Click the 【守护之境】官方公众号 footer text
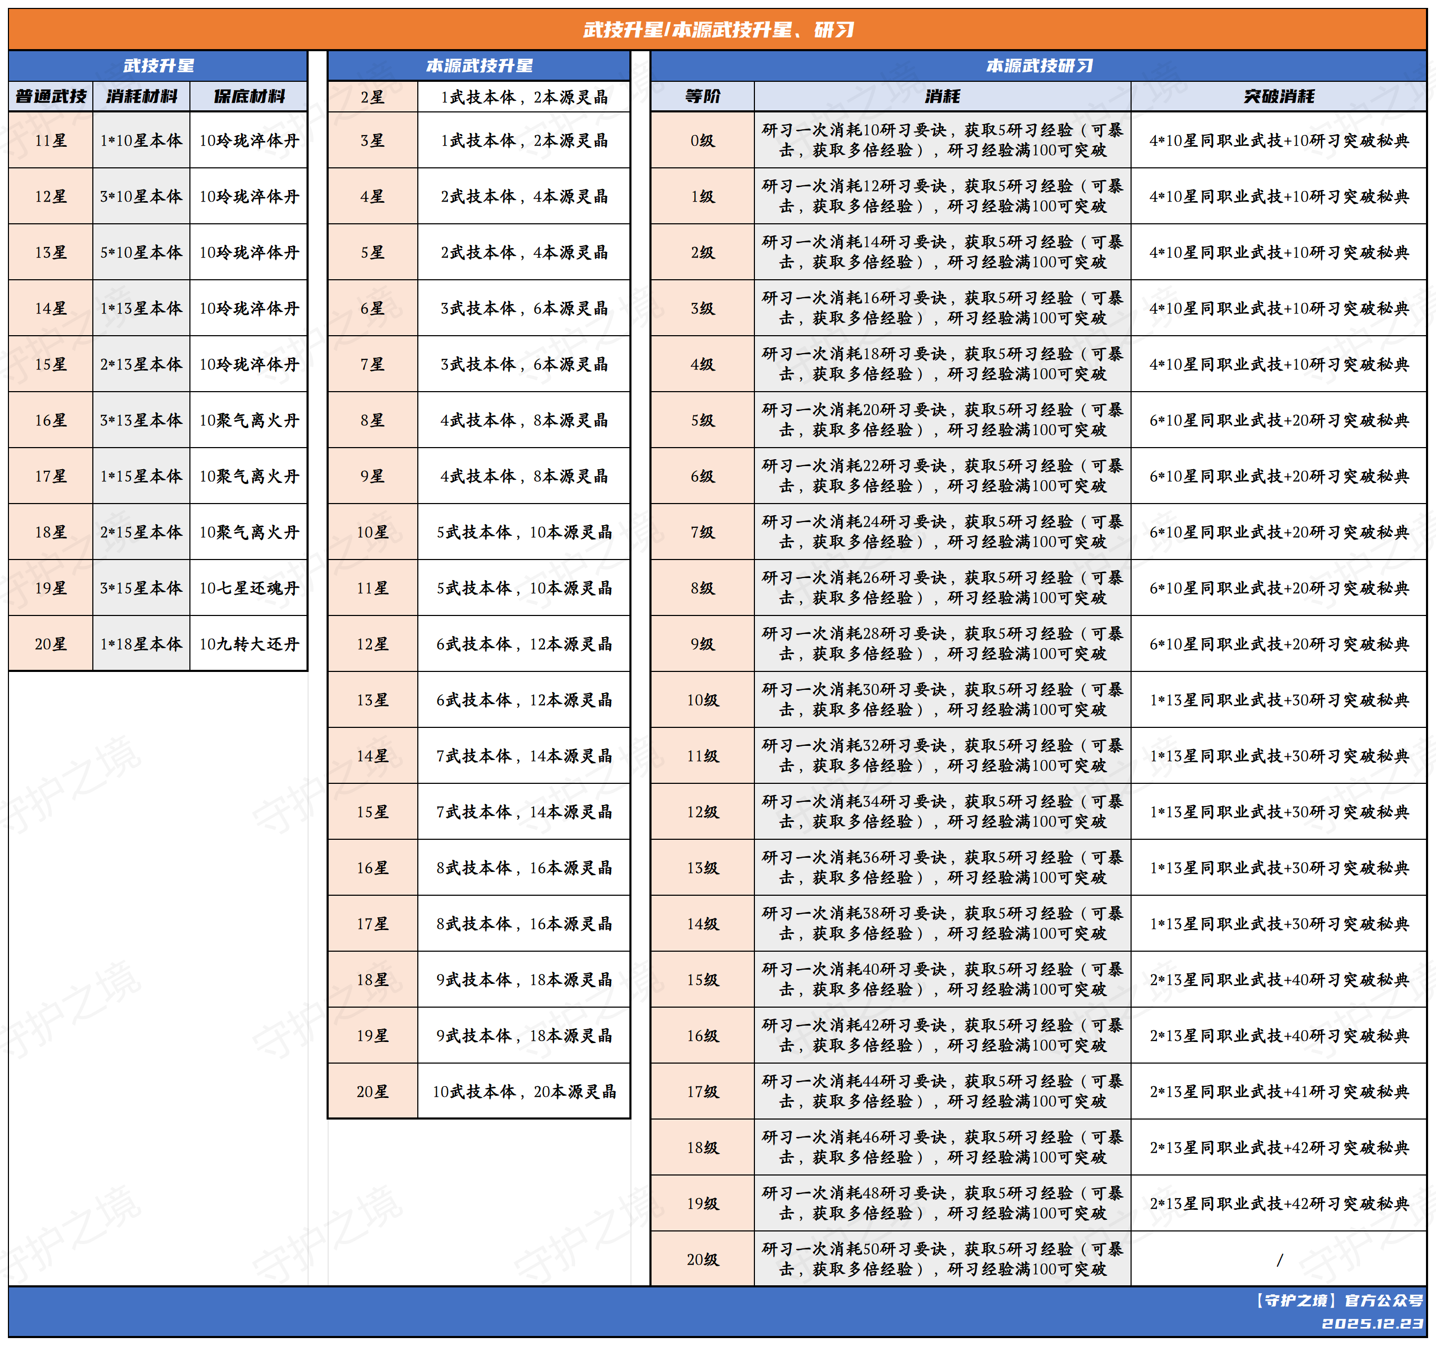The height and width of the screenshot is (1346, 1436). pos(1339,1301)
